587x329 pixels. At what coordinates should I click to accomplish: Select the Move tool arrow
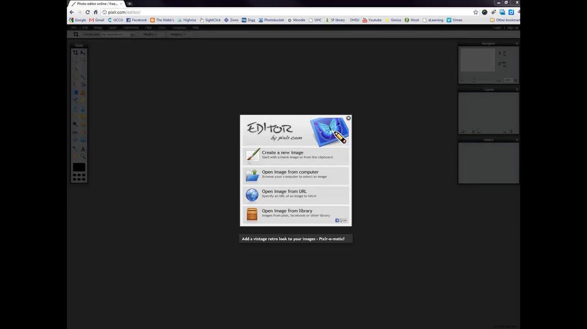click(83, 53)
